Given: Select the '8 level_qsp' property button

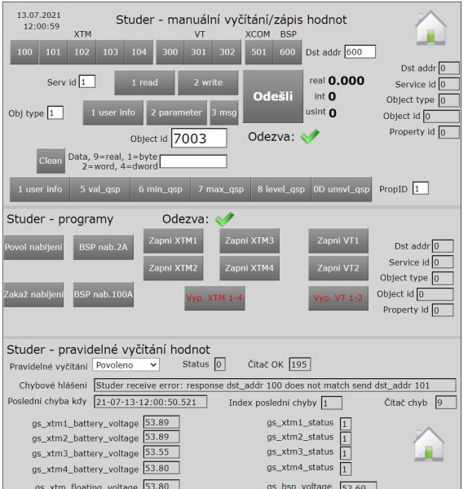Looking at the screenshot, I should (x=280, y=189).
